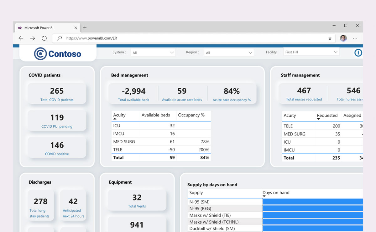The image size is (376, 232).
Task: Select MED SURG row in Bed management
Action: pos(161,141)
